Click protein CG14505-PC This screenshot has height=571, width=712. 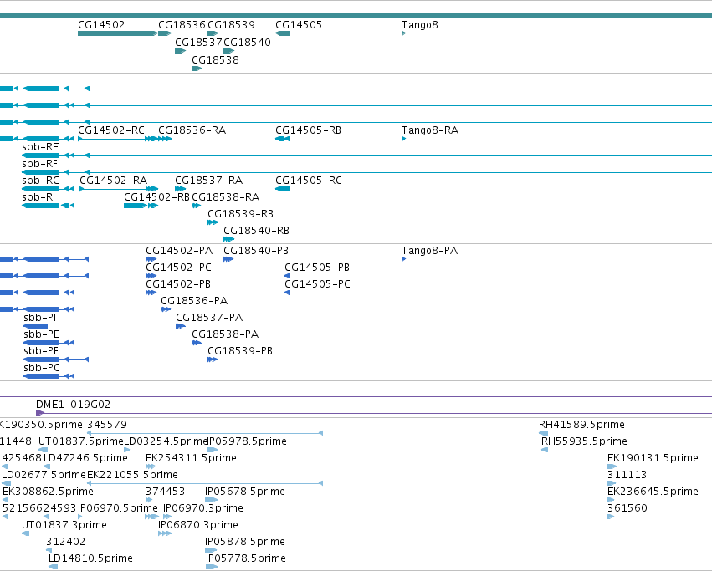pos(288,293)
